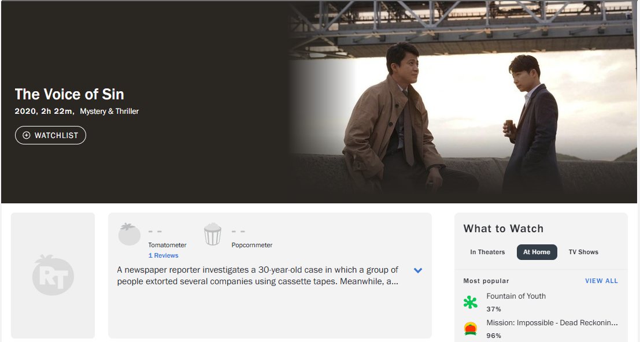Click the Popcornmeter label text

coord(252,245)
